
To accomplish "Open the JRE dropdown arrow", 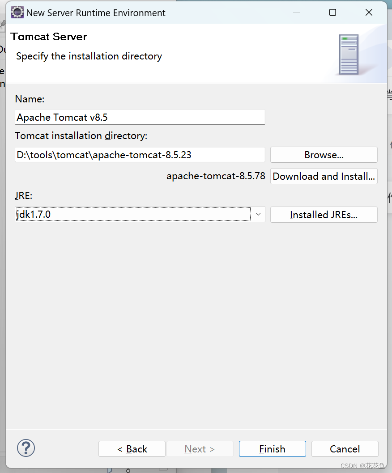I will point(258,214).
